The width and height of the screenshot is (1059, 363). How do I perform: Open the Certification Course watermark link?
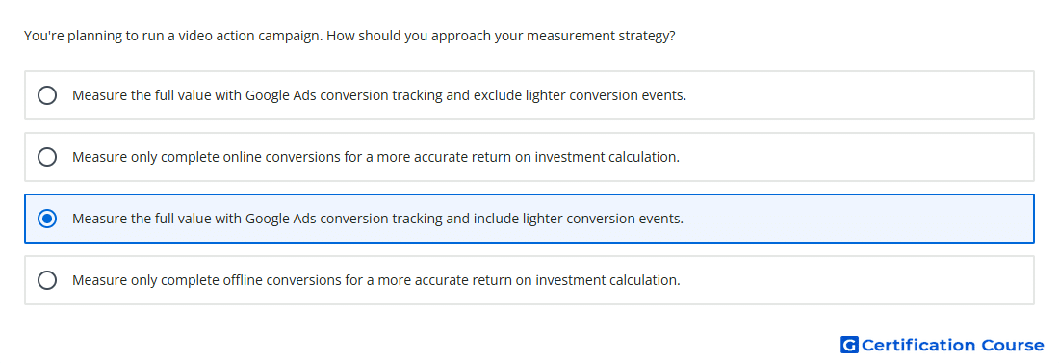click(x=943, y=345)
